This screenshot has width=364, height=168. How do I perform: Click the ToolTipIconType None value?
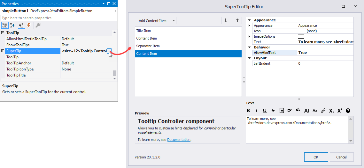tap(86, 69)
